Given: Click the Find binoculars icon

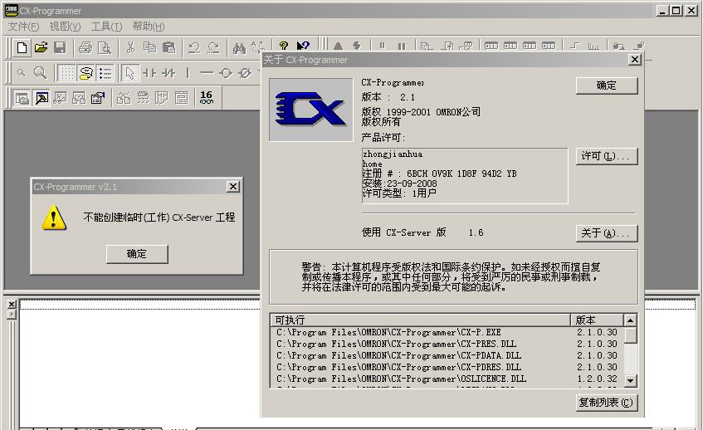Looking at the screenshot, I should pos(239,48).
